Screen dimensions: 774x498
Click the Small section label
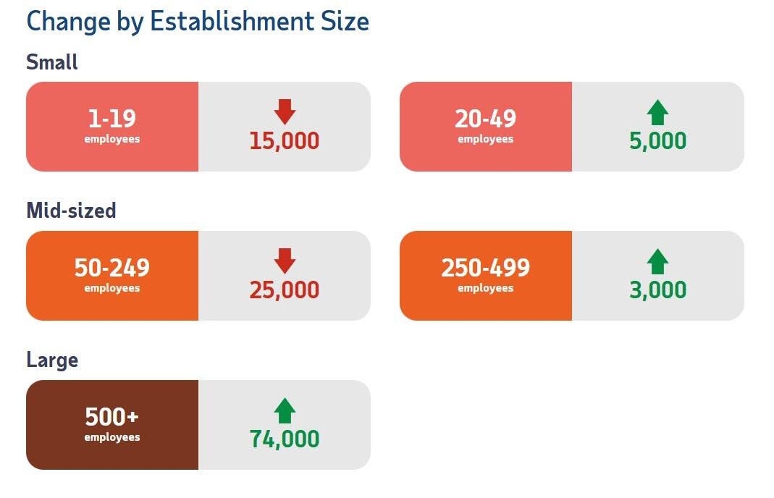[x=52, y=62]
